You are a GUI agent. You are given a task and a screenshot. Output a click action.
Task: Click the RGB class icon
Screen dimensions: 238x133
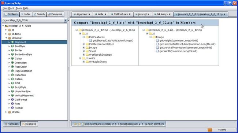[x=12, y=83]
